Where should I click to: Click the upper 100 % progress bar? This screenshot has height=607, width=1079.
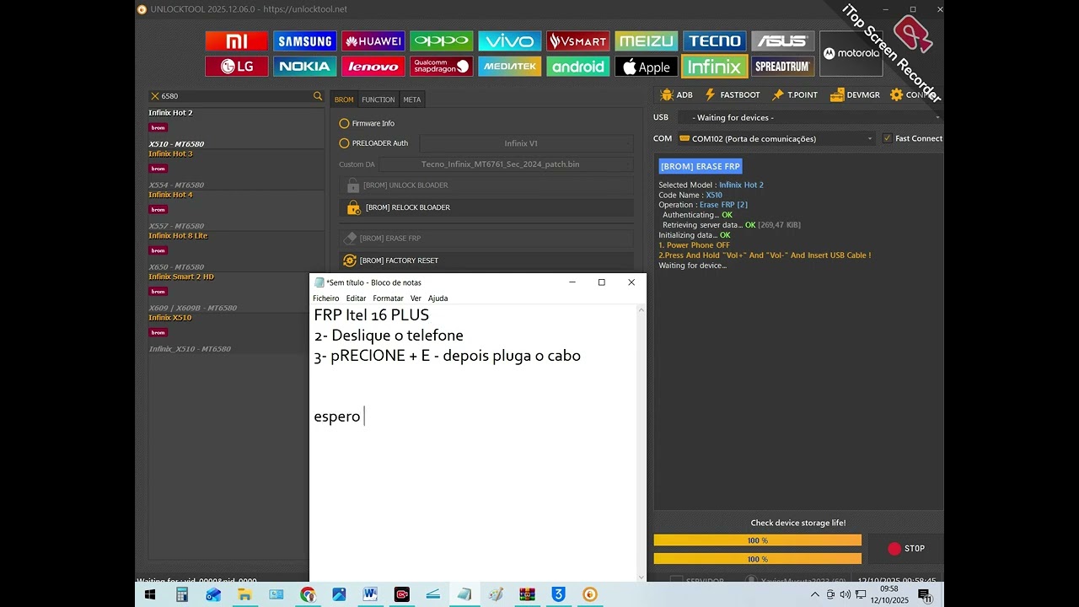point(757,540)
